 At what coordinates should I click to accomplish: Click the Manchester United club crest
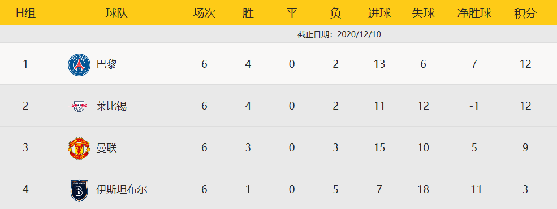pos(79,148)
